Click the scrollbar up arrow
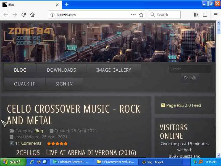The image size is (221, 166). click(x=219, y=23)
